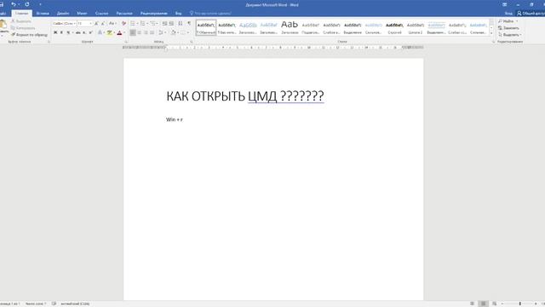Switch to the Review tab
The height and width of the screenshot is (307, 545).
click(x=154, y=14)
